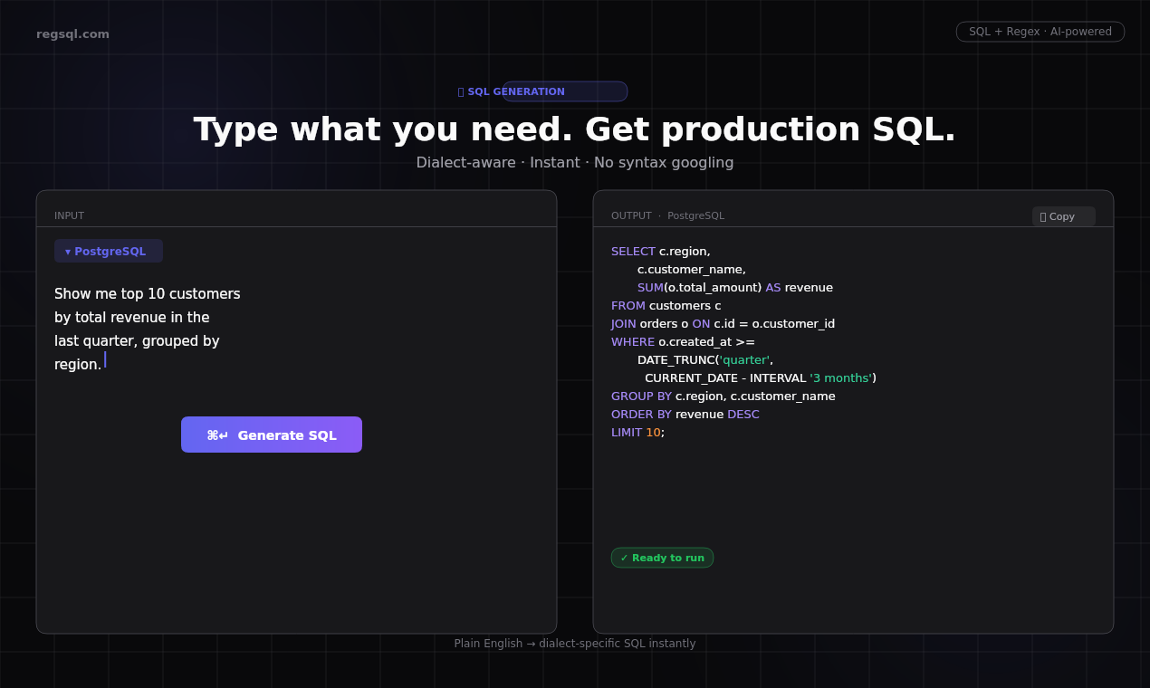Click the 'LIMIT 10;' line
This screenshot has width=1150, height=688.
pos(637,433)
